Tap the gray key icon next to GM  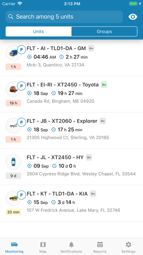coord(91,48)
